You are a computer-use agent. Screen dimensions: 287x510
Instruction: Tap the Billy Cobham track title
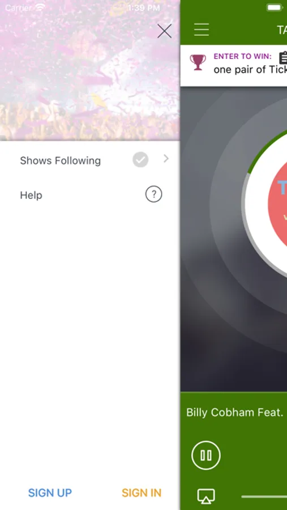click(x=234, y=412)
